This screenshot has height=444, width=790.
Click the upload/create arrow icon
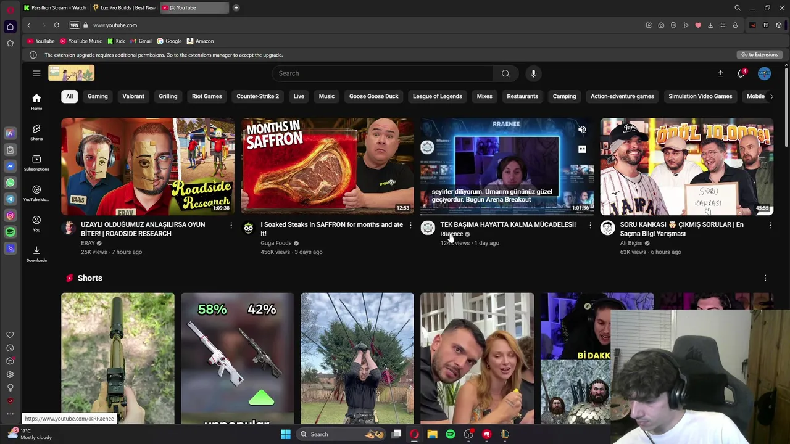(720, 73)
